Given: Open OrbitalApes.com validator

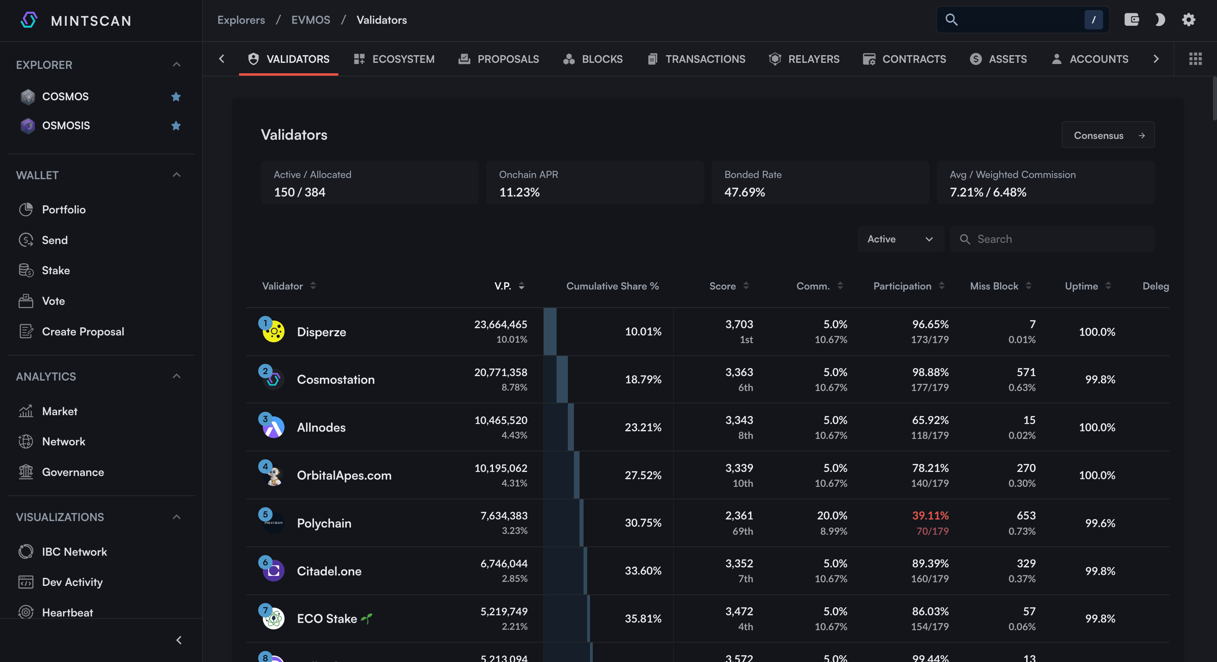Looking at the screenshot, I should (344, 475).
